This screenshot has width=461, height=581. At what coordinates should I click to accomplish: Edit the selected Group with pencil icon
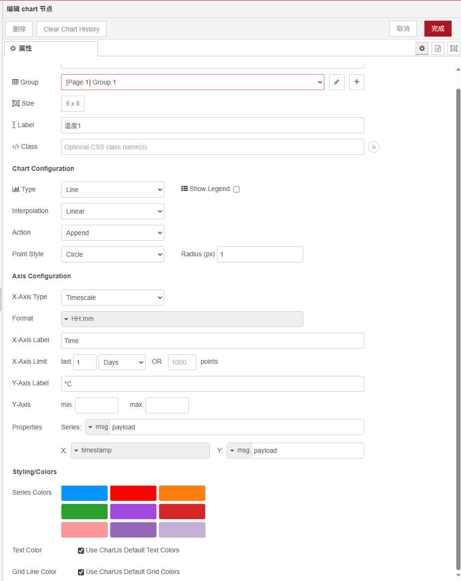337,82
